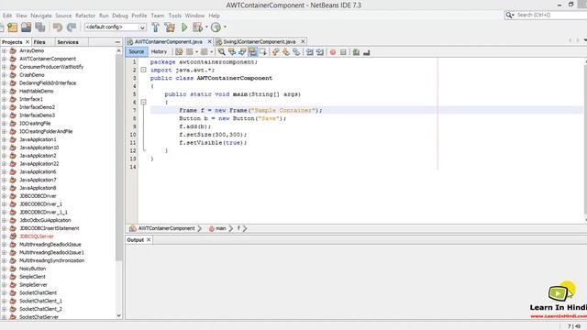The image size is (587, 330).
Task: Click Last Edit icon in editor toolbar
Action: click(180, 52)
